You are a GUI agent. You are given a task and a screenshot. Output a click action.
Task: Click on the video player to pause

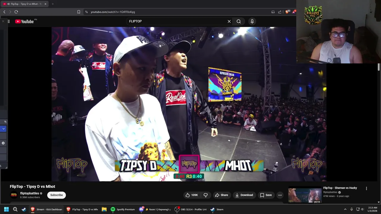coord(189,104)
